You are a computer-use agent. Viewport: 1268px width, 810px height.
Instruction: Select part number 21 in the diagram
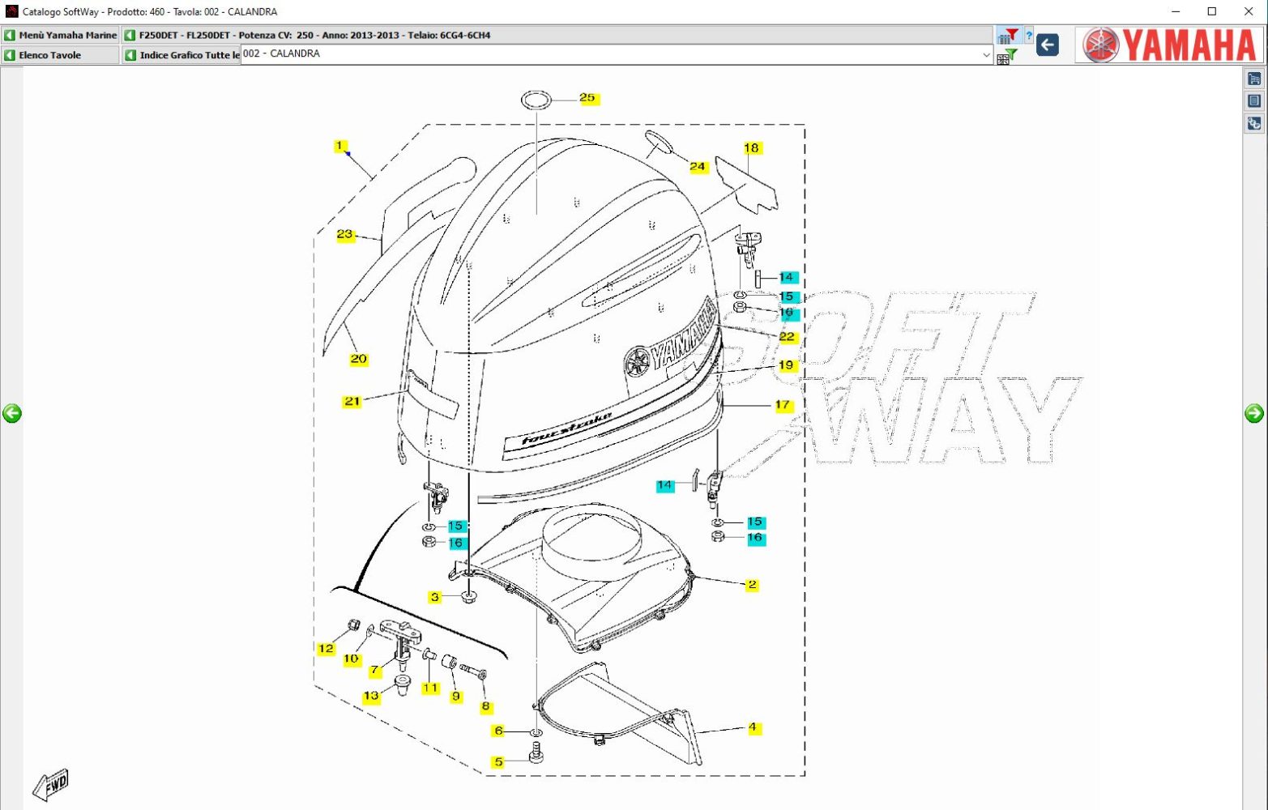(352, 401)
